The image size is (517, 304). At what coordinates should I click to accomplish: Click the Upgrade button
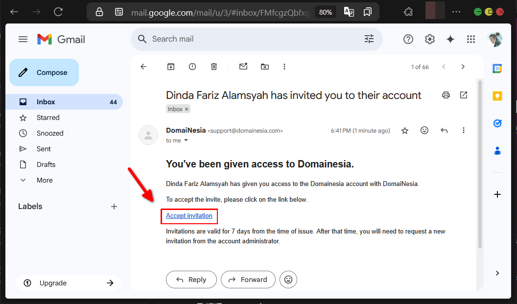pyautogui.click(x=68, y=283)
